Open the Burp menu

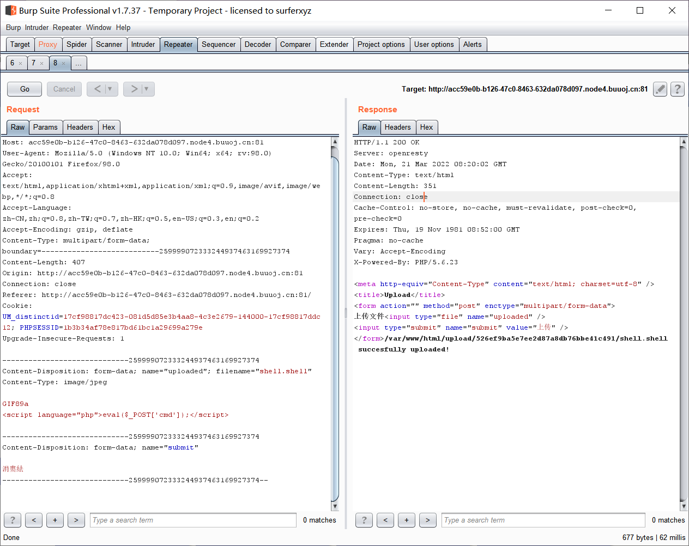[13, 27]
